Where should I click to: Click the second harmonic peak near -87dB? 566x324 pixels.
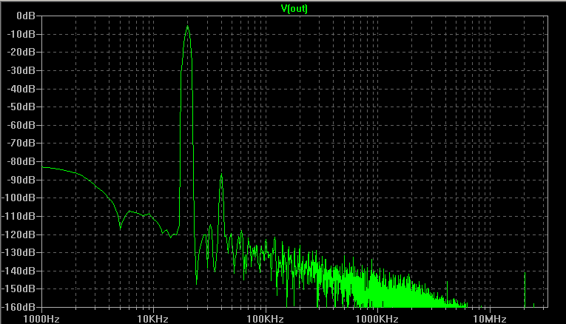coord(221,175)
